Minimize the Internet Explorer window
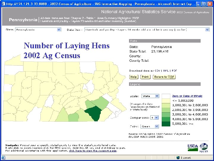Screen dimensions: 214x161 click(199, 4)
